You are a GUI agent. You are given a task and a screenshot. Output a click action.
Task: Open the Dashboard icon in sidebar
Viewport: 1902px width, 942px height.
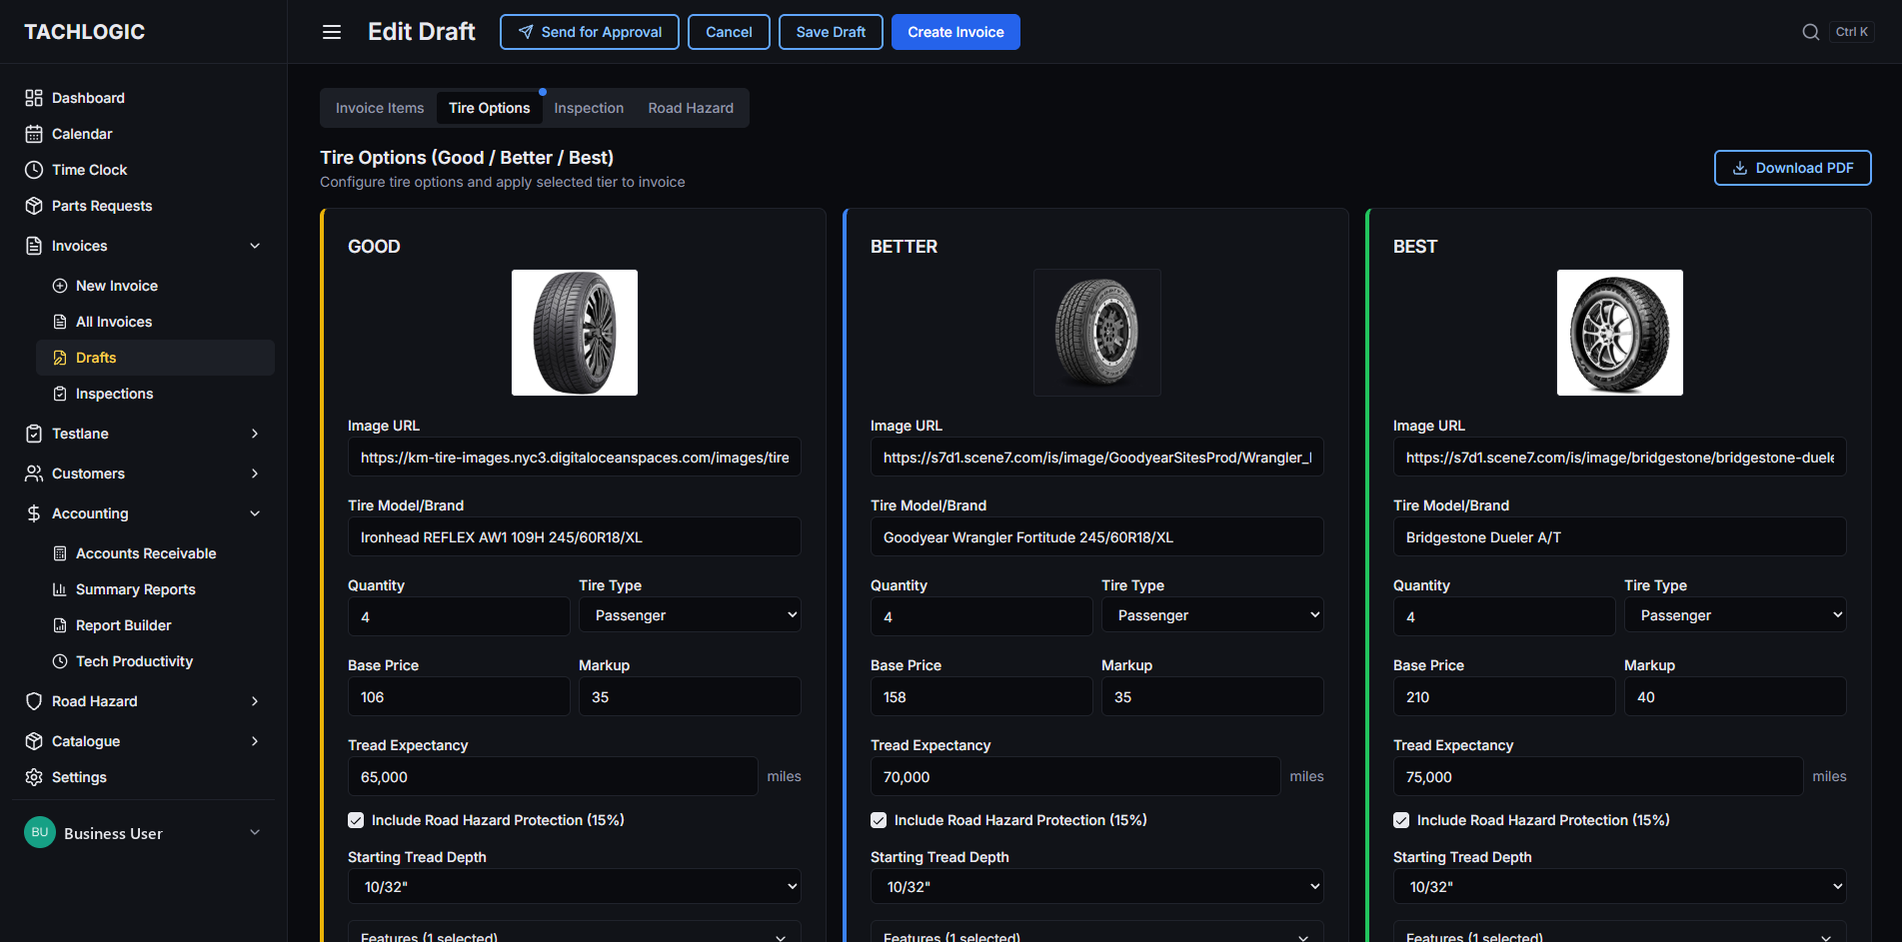tap(34, 98)
